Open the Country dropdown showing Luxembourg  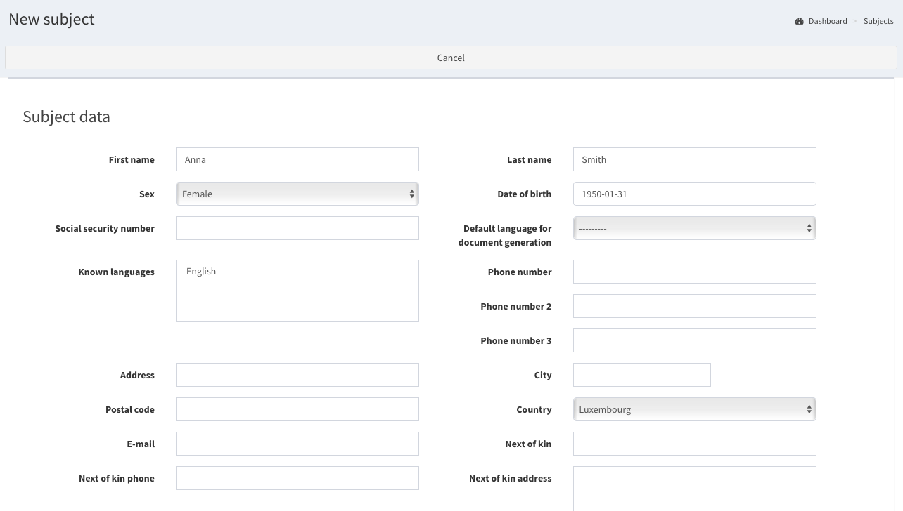[694, 409]
